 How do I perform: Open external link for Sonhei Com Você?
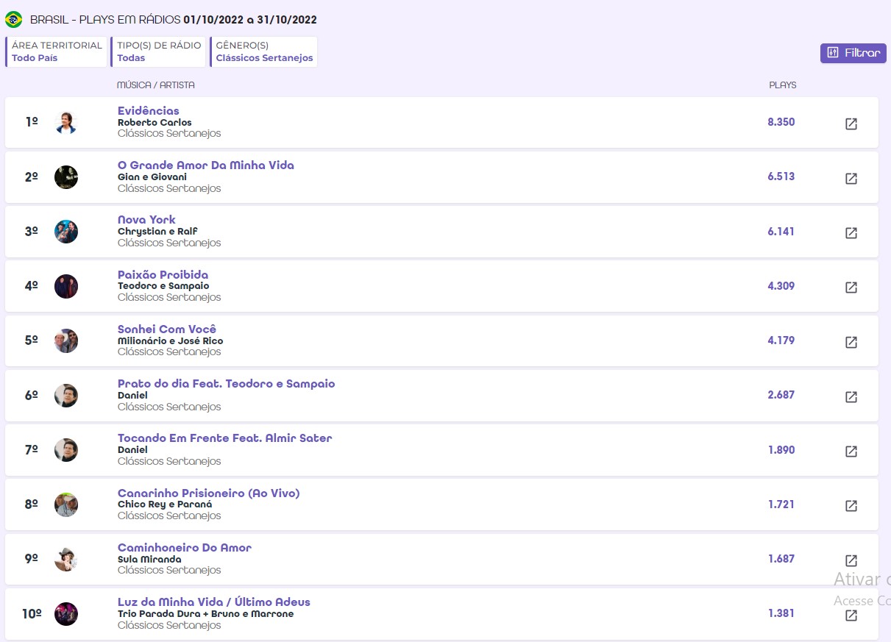pyautogui.click(x=851, y=342)
